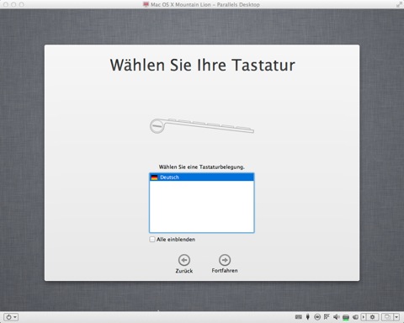
Task: Click the Zurück arrow icon
Action: pyautogui.click(x=184, y=260)
